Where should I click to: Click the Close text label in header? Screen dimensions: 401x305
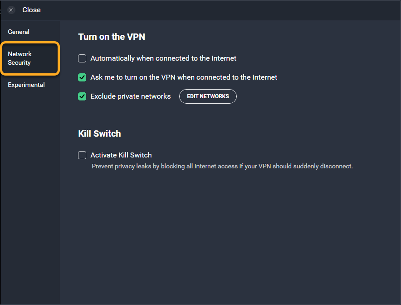click(31, 10)
